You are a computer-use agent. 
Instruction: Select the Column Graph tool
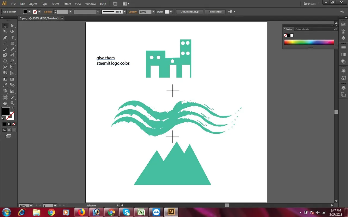[x=12, y=91]
